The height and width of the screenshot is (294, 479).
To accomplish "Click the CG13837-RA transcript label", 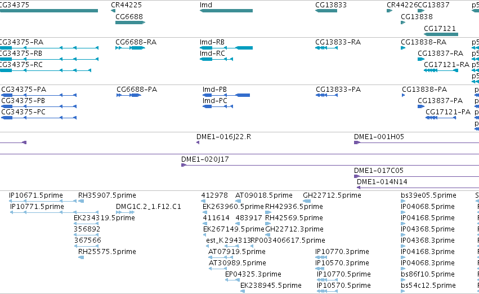I will click(441, 53).
